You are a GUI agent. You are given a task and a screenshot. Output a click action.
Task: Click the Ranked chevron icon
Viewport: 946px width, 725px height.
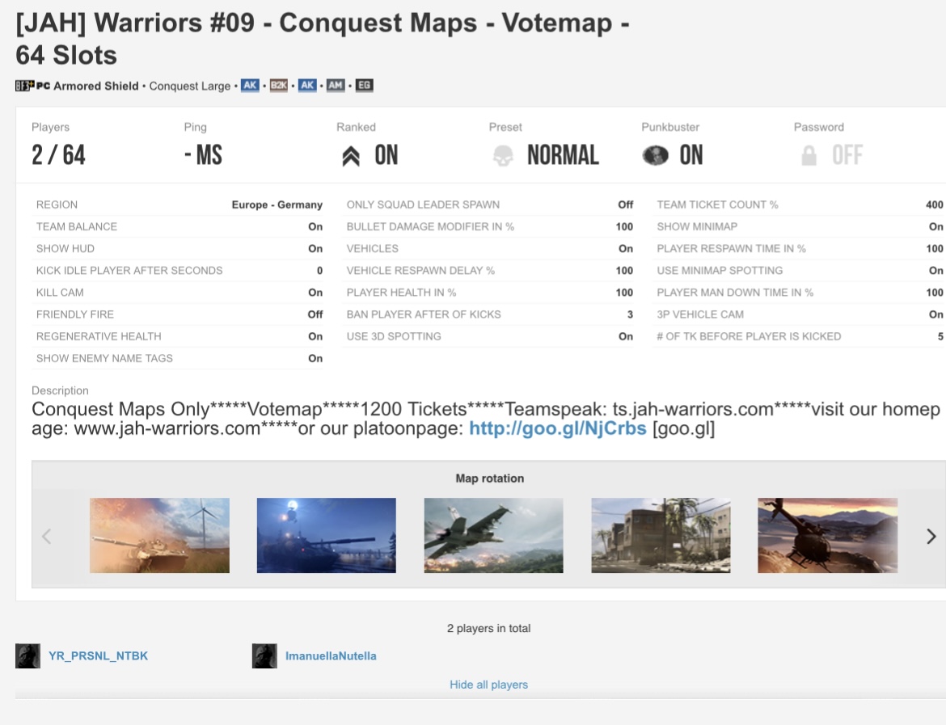click(x=351, y=156)
